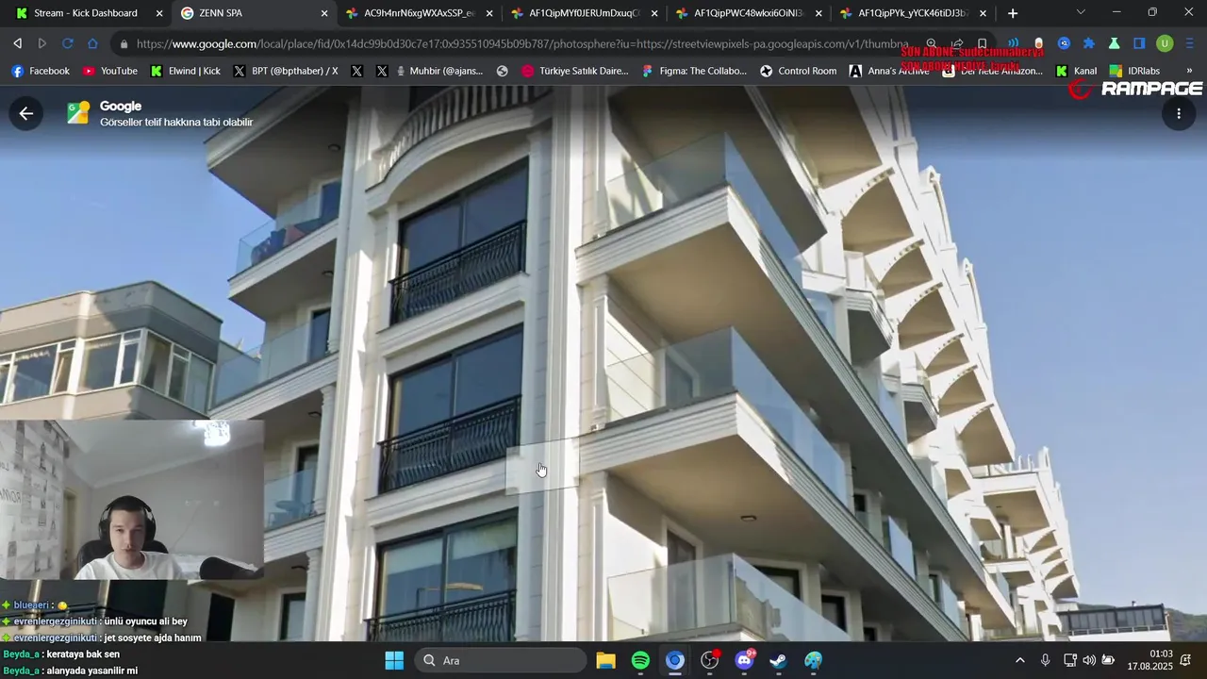The width and height of the screenshot is (1207, 679).
Task: Click the microphone tray icon
Action: point(1045,660)
